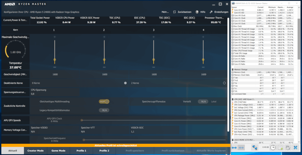Viewport: 302px width, 155px height.
Task: Click HWiNFO scrollbar up arrow
Action: [299, 8]
